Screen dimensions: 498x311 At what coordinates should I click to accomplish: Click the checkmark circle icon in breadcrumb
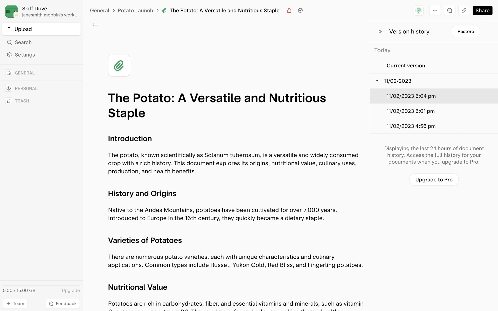coord(300,10)
